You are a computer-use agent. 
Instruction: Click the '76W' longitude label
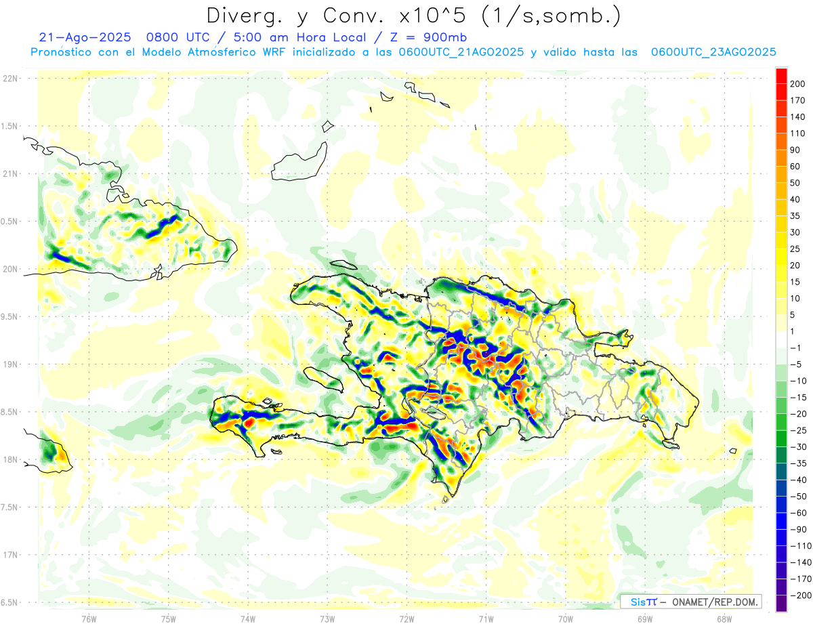click(89, 619)
